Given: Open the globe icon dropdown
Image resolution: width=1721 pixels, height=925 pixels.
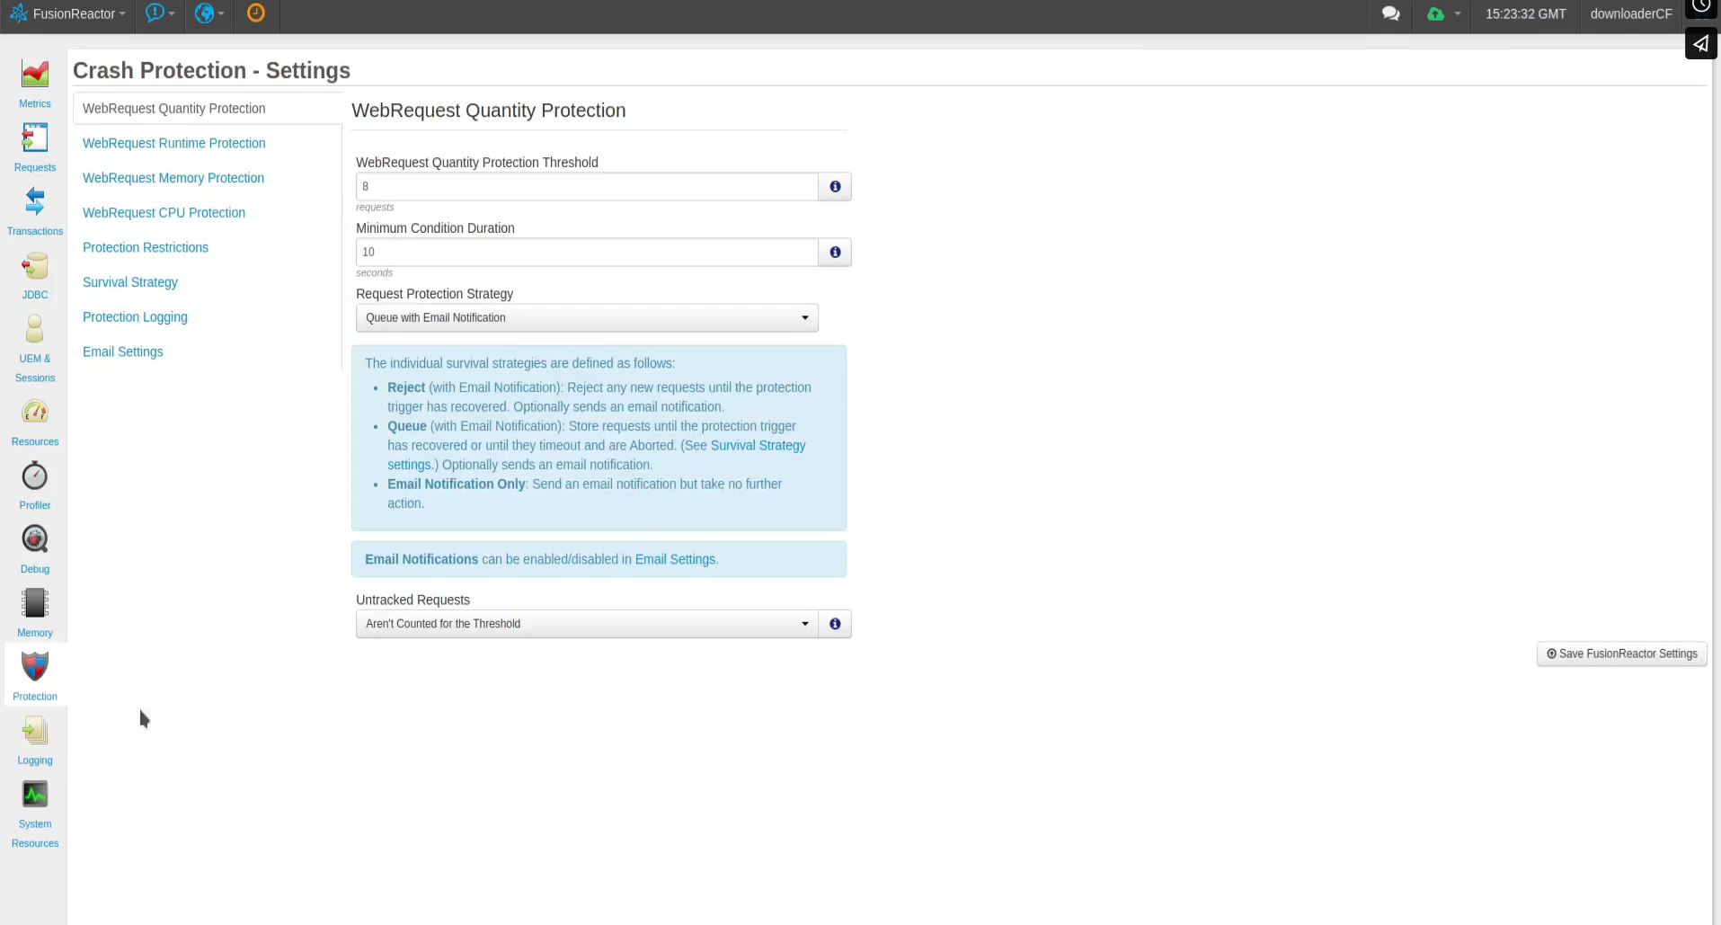Looking at the screenshot, I should pyautogui.click(x=209, y=13).
